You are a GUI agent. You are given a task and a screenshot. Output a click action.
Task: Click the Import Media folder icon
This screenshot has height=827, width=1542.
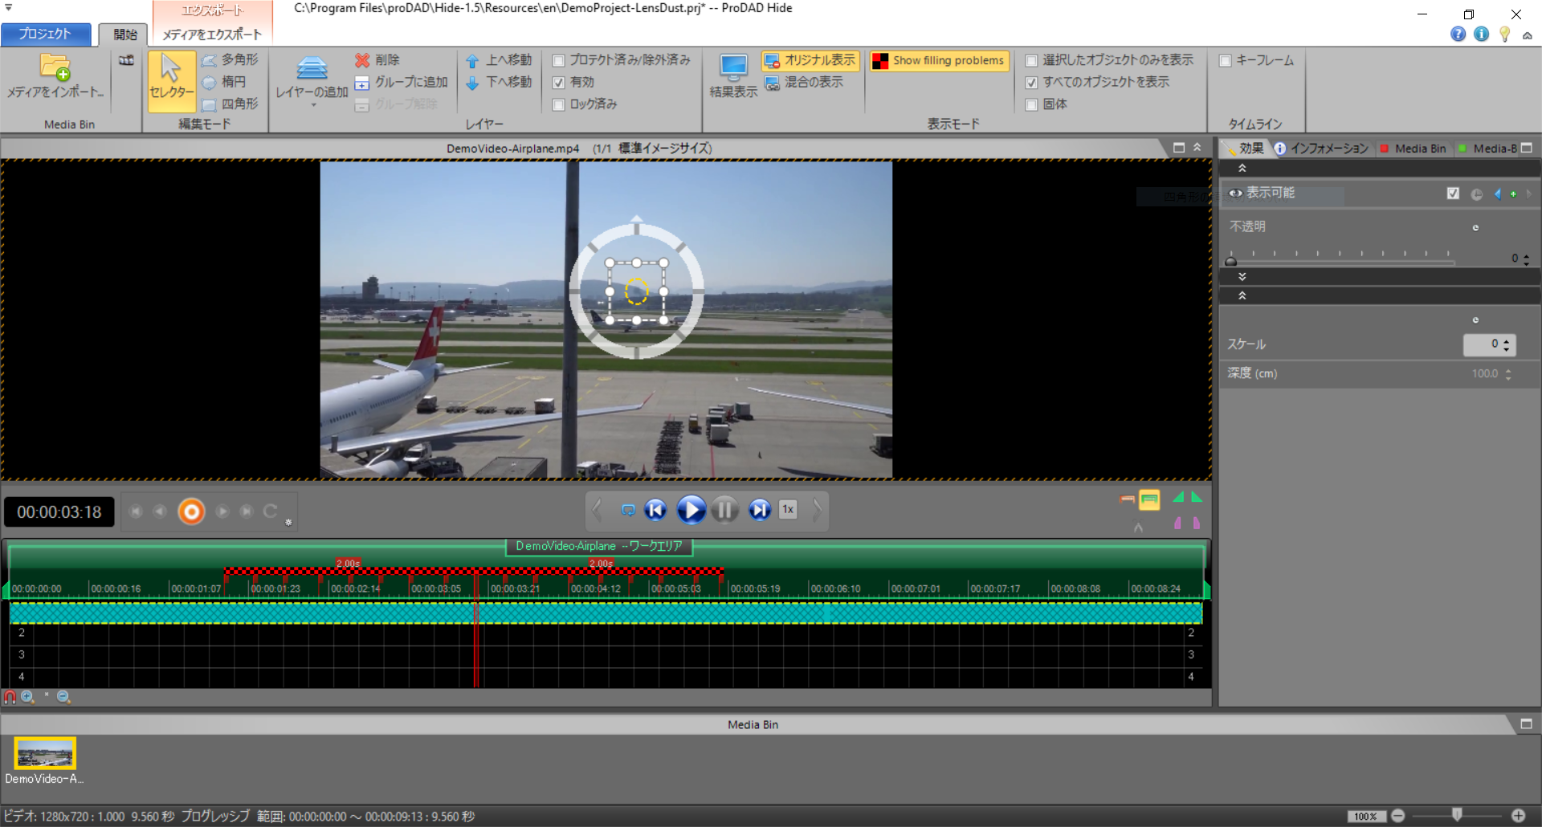55,67
